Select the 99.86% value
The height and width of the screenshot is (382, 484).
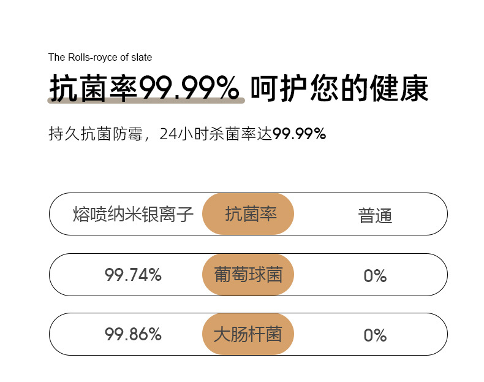133,334
